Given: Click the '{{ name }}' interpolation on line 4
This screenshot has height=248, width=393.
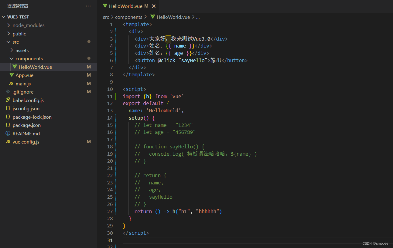Looking at the screenshot, I should [180, 46].
